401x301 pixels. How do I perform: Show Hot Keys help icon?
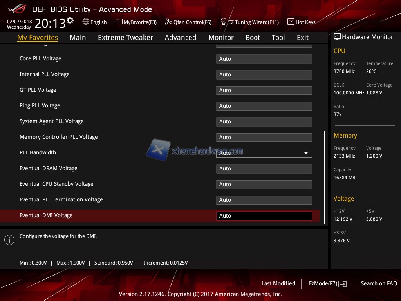[x=291, y=22]
